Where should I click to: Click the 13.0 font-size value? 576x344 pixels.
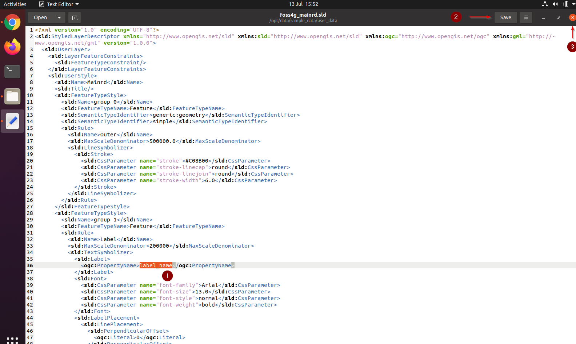pyautogui.click(x=202, y=292)
